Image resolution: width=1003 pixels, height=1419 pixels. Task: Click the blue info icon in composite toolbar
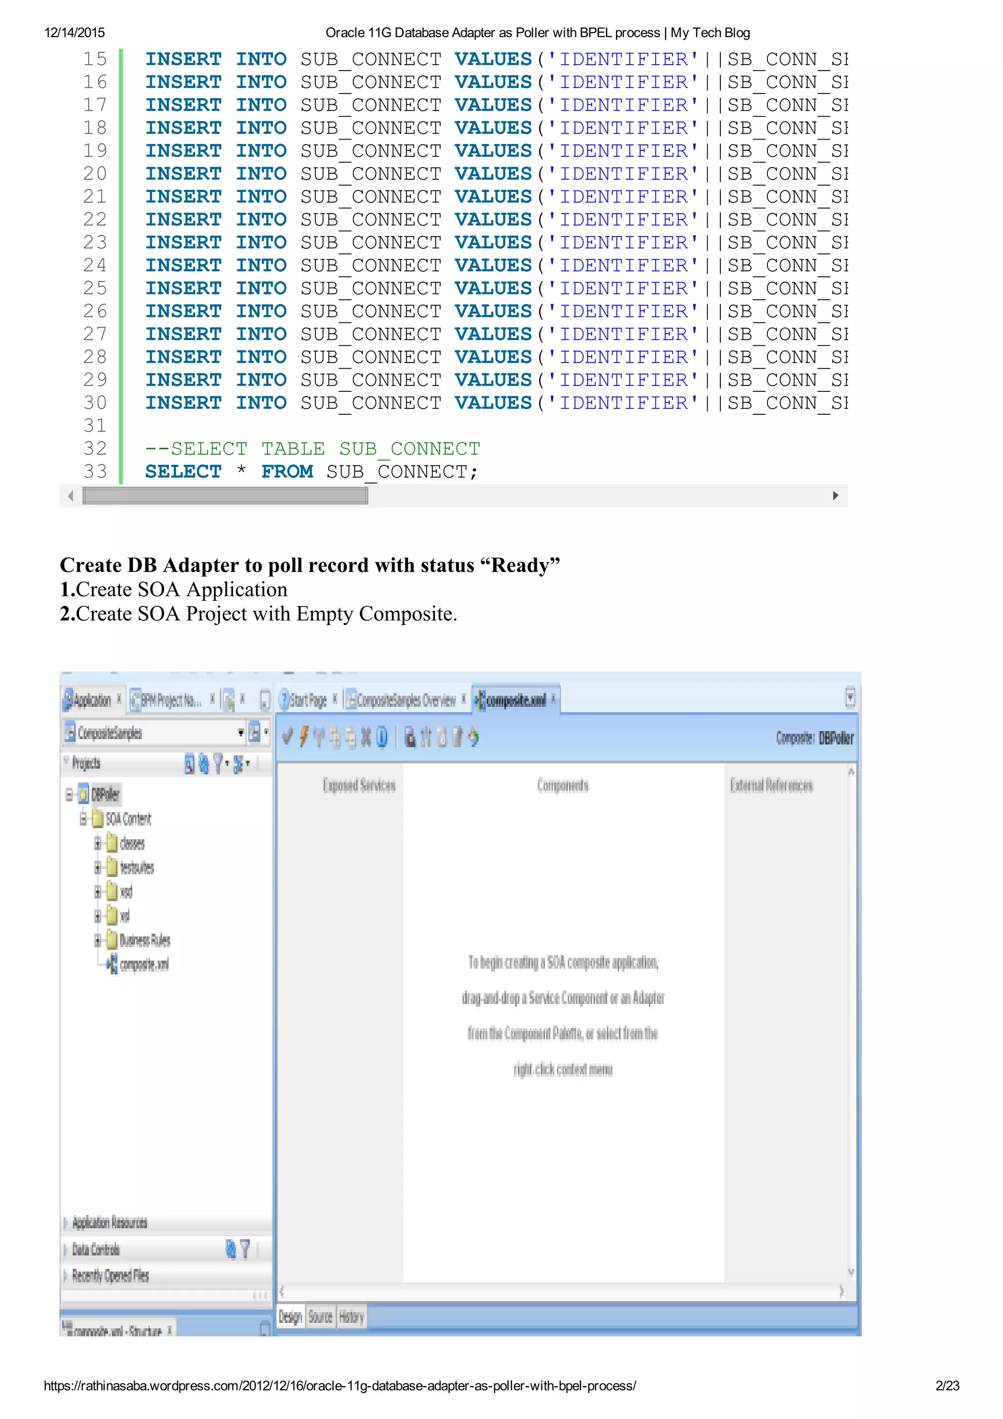tap(382, 737)
